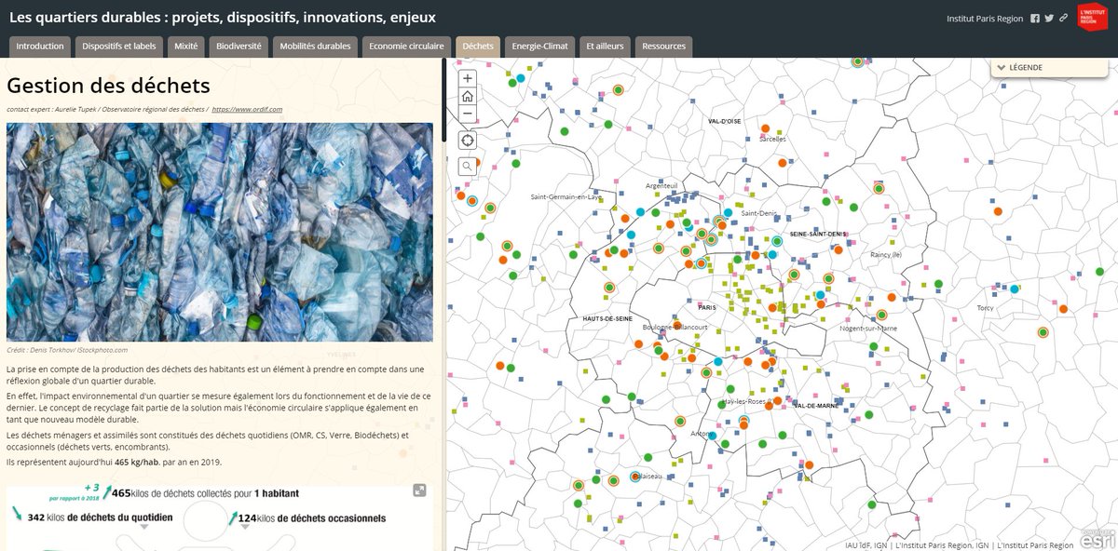Switch to Dispositifs et labels tab

pos(119,47)
